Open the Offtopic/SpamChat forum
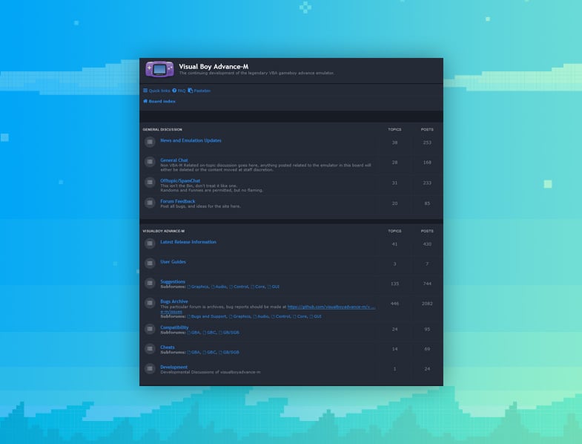582x444 pixels. click(x=180, y=180)
